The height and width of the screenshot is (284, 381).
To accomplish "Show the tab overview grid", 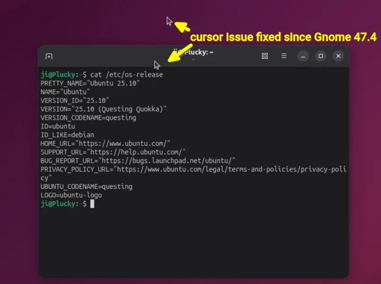I will point(265,56).
